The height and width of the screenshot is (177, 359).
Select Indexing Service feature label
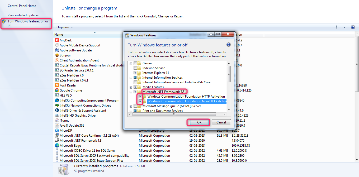[x=154, y=68]
